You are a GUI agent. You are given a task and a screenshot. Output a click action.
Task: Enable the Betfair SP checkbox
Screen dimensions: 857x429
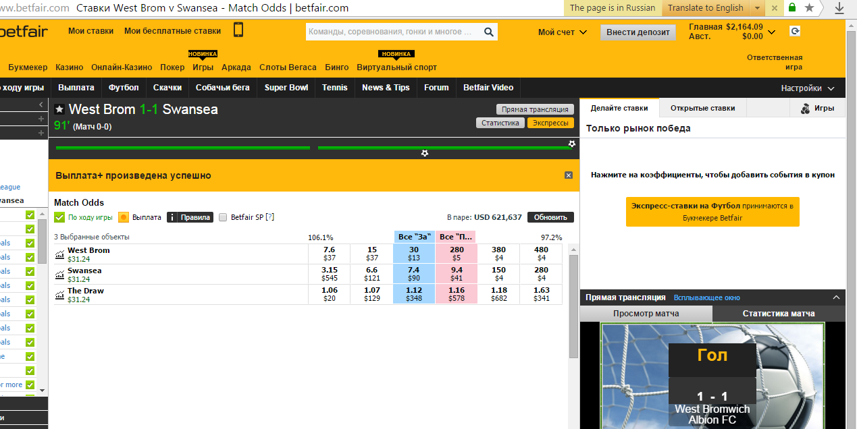coord(223,217)
